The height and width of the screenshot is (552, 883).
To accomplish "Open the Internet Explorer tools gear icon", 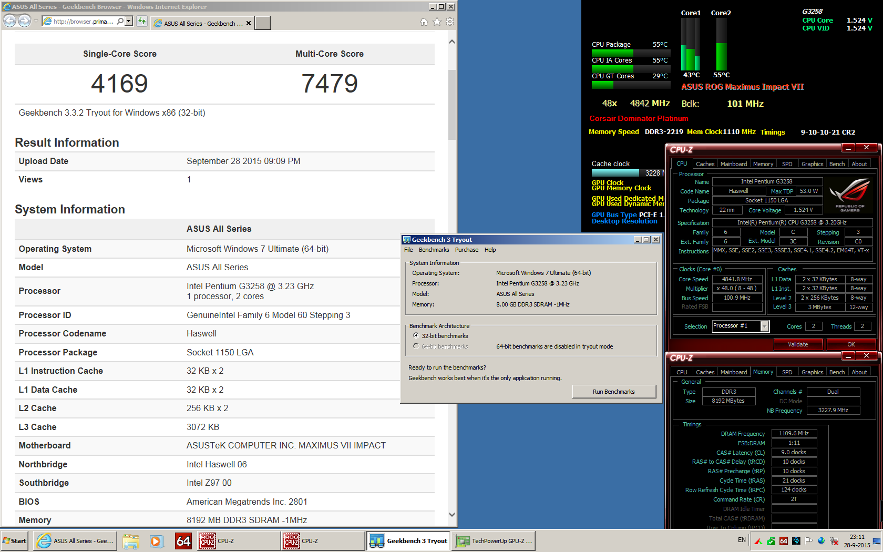I will [450, 22].
